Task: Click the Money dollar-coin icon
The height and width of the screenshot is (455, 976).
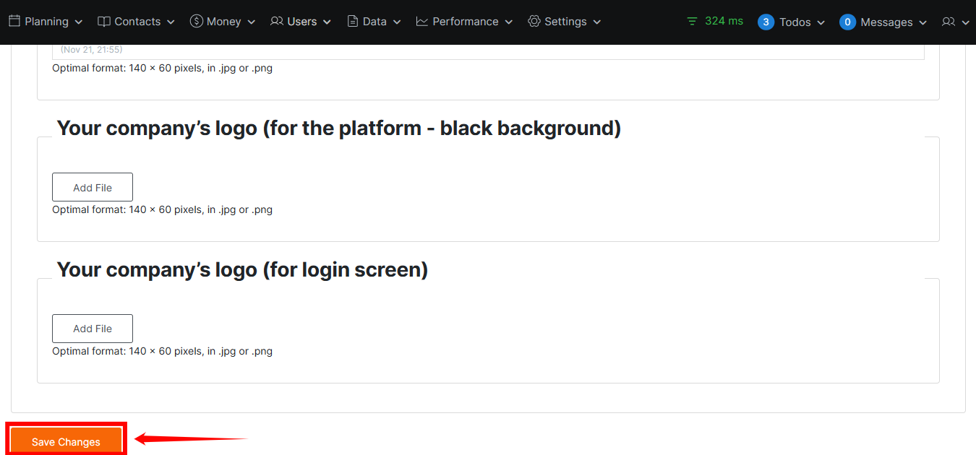Action: point(196,22)
